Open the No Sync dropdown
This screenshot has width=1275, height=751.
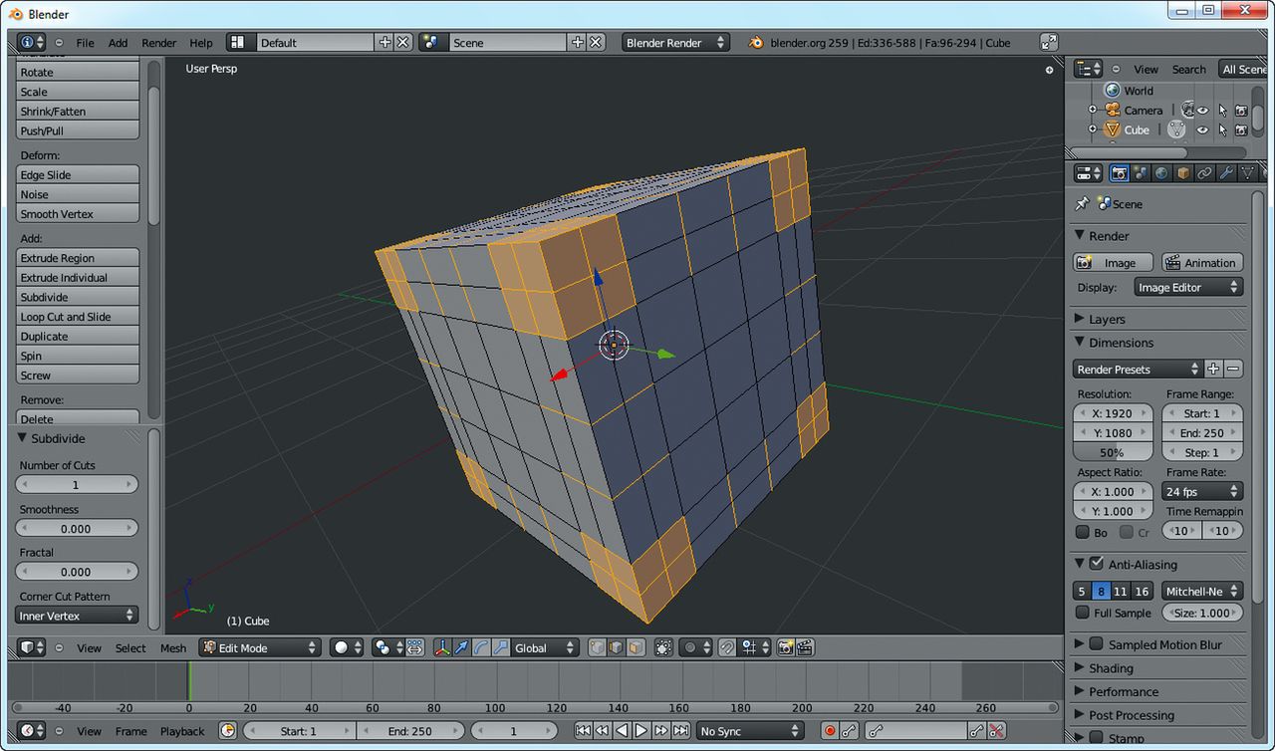coord(749,731)
